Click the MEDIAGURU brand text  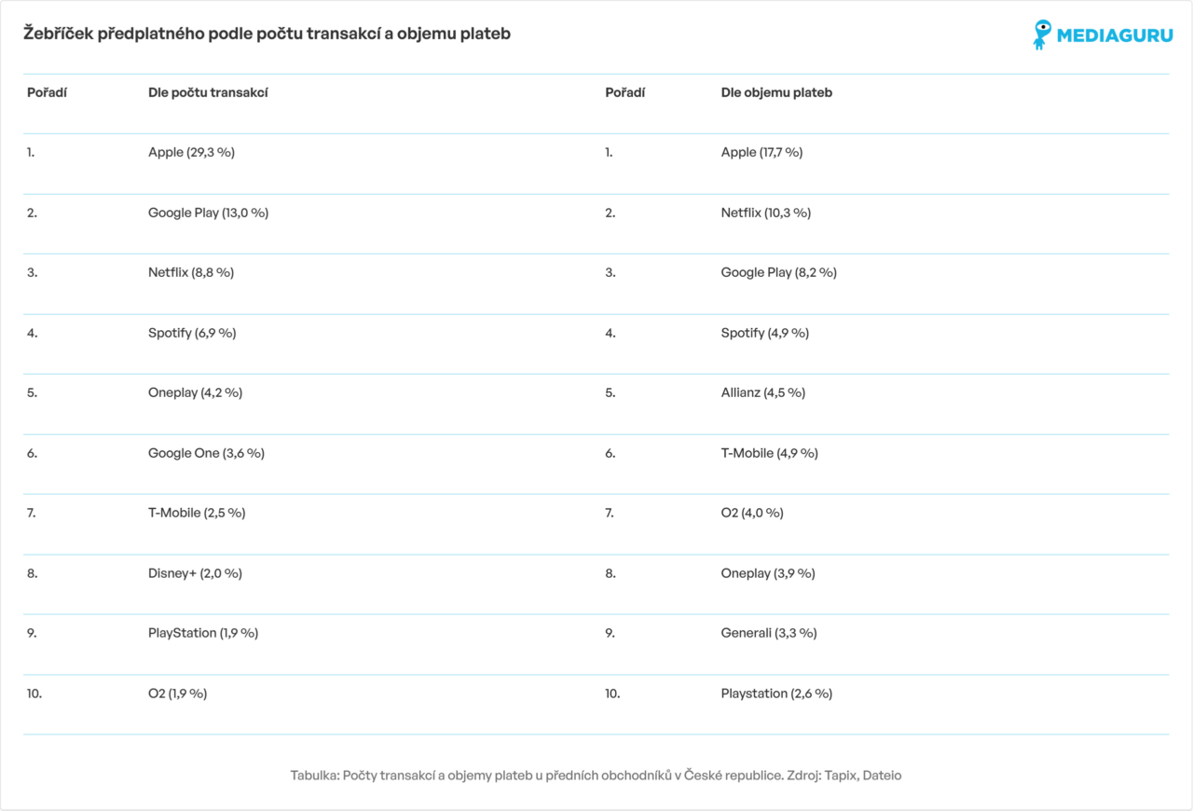(1113, 36)
